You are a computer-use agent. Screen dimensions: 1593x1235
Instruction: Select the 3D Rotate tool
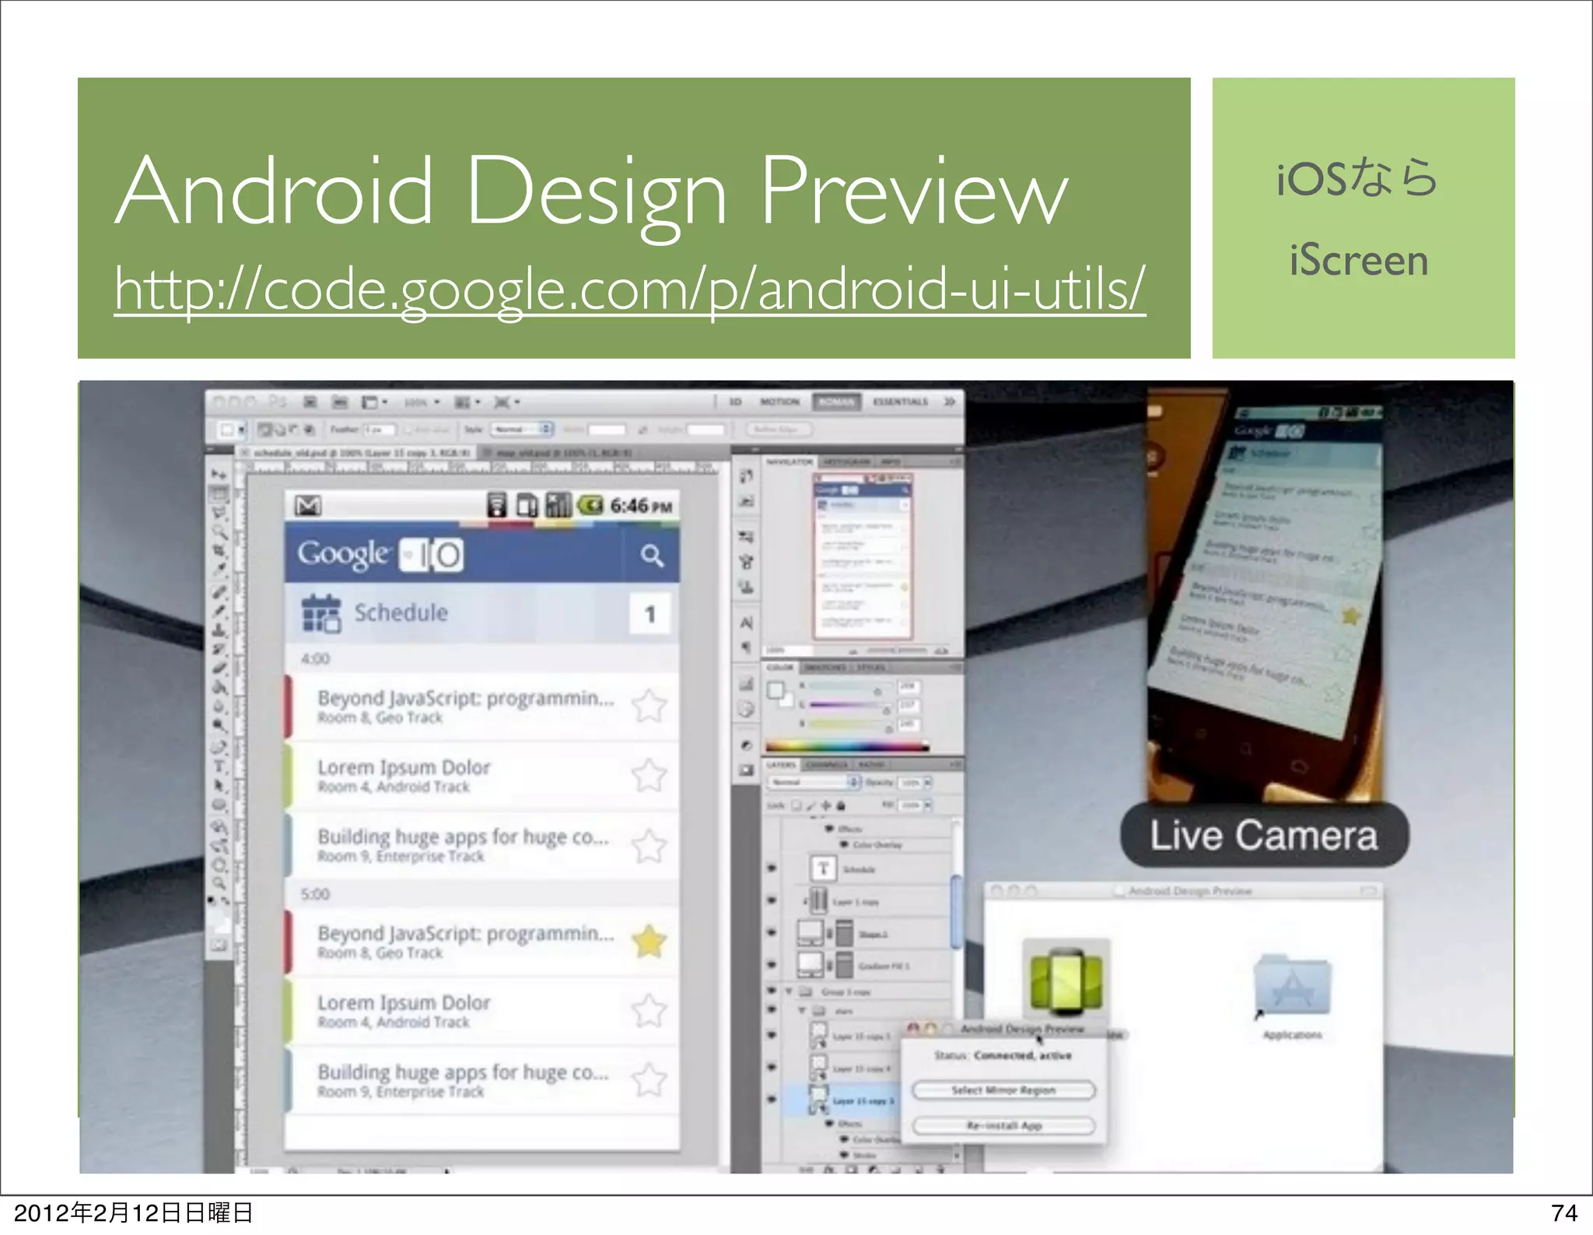click(x=219, y=826)
